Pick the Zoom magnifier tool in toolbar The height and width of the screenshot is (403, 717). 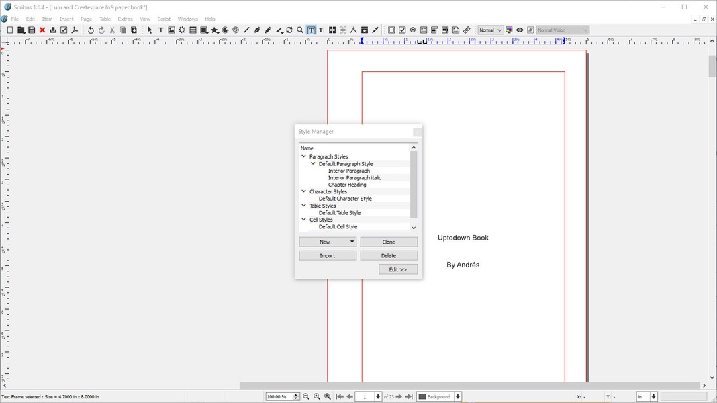coord(300,30)
